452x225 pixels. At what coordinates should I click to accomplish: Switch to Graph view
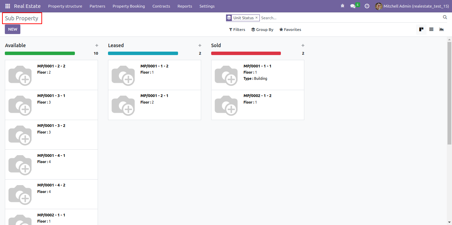click(x=441, y=29)
